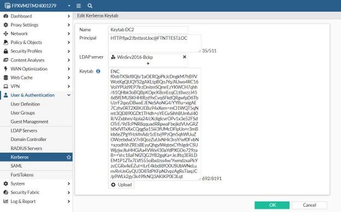
Task: Click the Upload keytab button
Action: tap(121, 185)
